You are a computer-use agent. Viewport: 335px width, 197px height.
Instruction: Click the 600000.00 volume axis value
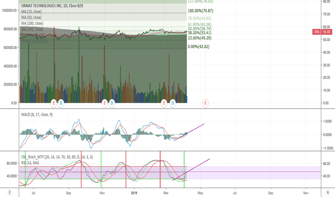tap(10, 48)
